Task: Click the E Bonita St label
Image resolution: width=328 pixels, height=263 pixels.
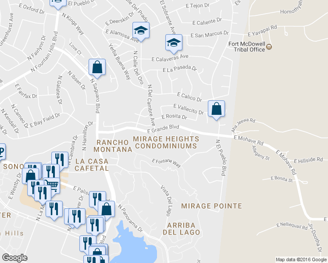Action: tap(282, 179)
